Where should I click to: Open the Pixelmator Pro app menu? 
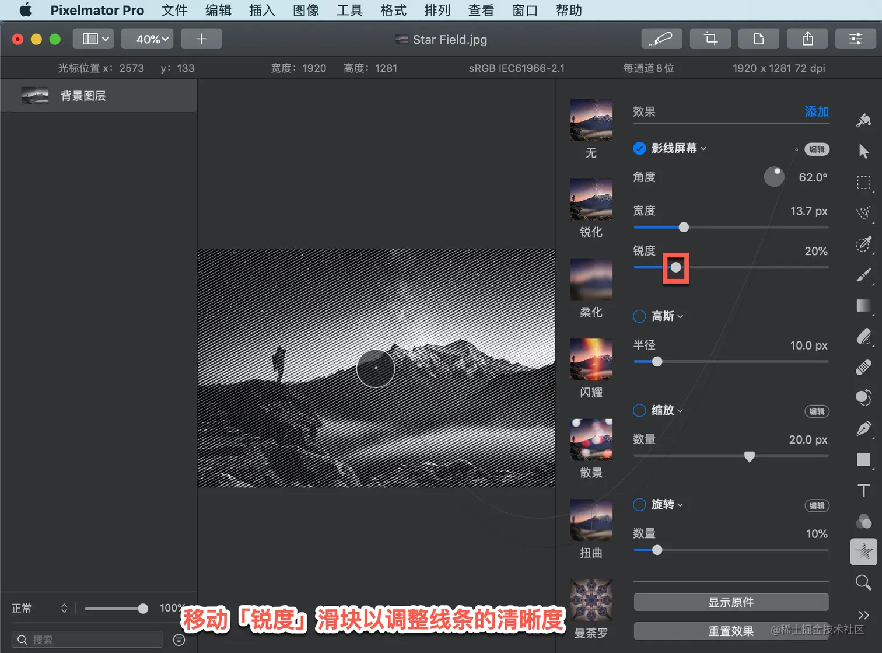point(97,10)
